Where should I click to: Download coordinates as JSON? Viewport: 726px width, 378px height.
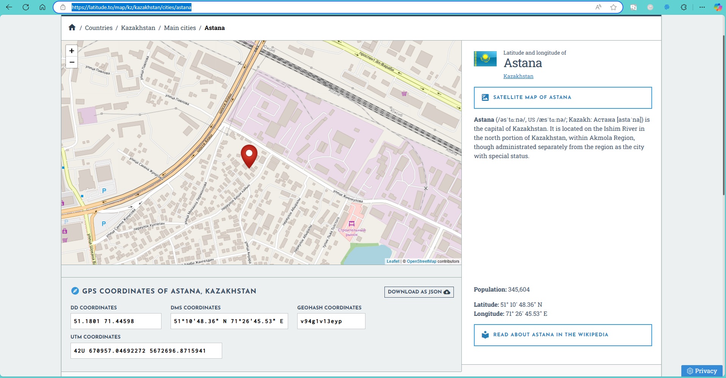tap(419, 292)
